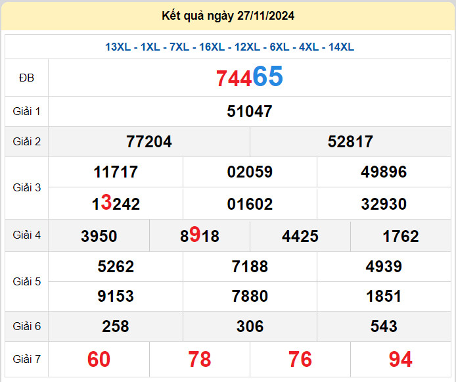This screenshot has width=456, height=382.
Task: Select the lottery codes line '13XL - 1XL - 7XL'
Action: (x=147, y=47)
